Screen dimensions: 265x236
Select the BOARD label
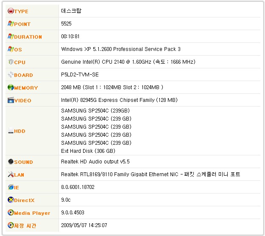pyautogui.click(x=23, y=75)
